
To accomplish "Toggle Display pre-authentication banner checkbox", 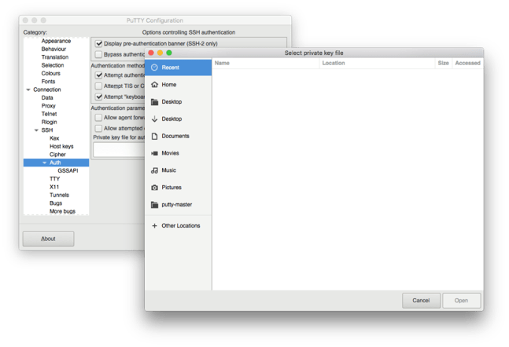I will click(x=99, y=44).
